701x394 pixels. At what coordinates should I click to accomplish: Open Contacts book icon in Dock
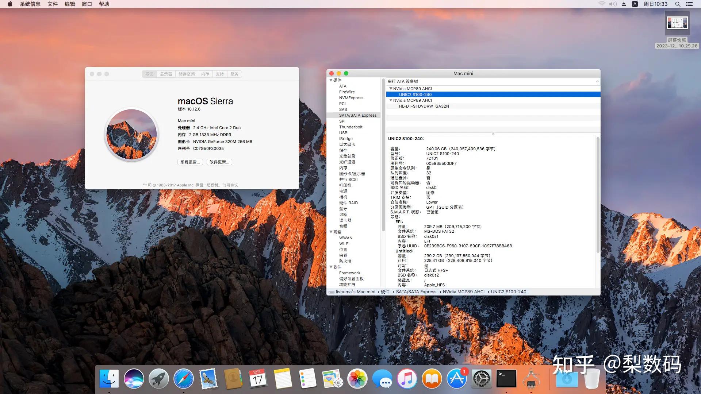pos(233,379)
